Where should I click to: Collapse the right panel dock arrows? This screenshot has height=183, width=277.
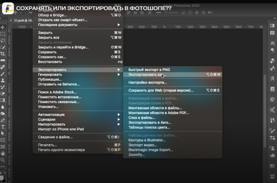(x=275, y=18)
